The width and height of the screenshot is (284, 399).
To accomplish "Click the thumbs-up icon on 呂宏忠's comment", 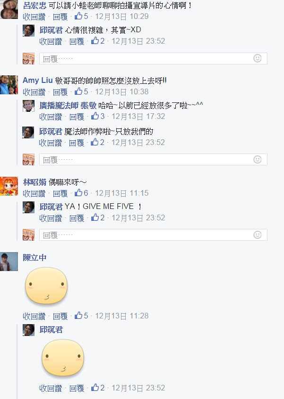I will coord(78,16).
